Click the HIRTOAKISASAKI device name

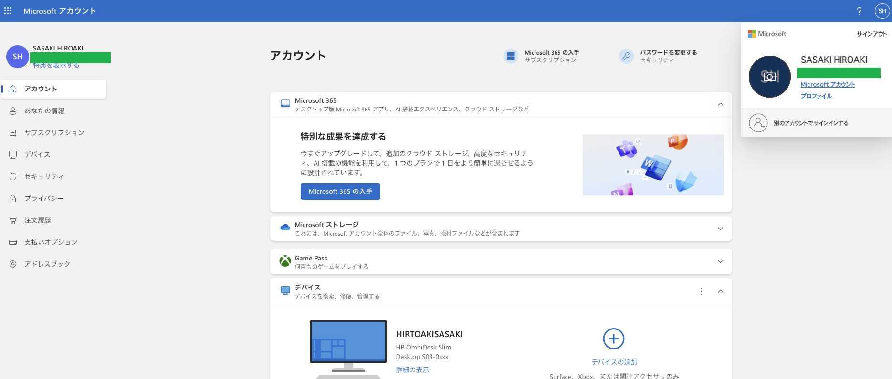pos(429,334)
